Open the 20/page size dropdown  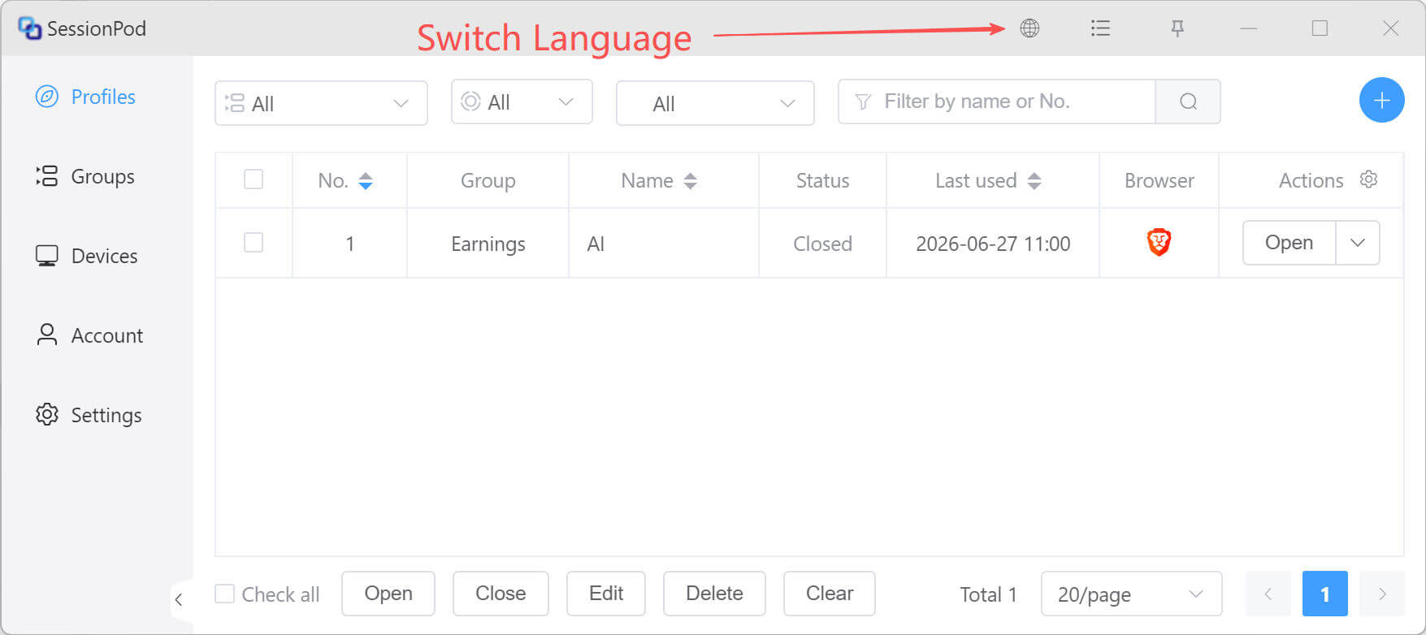(1131, 594)
